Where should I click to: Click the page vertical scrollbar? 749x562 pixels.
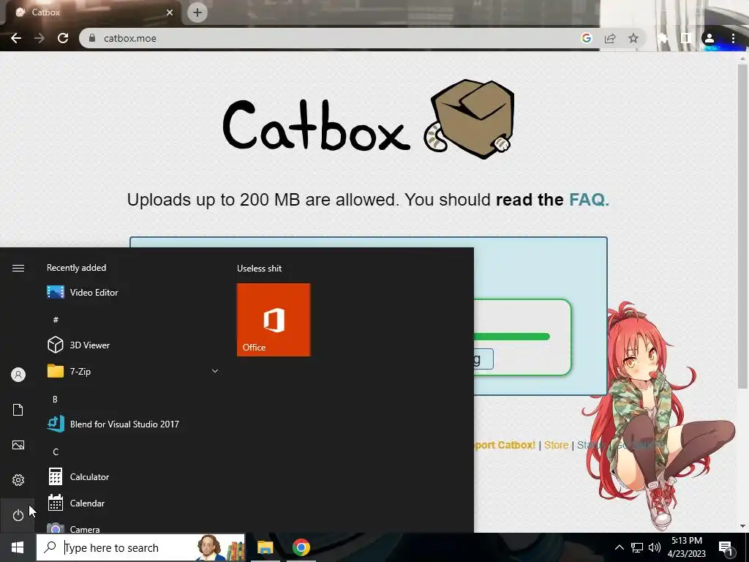tap(742, 226)
